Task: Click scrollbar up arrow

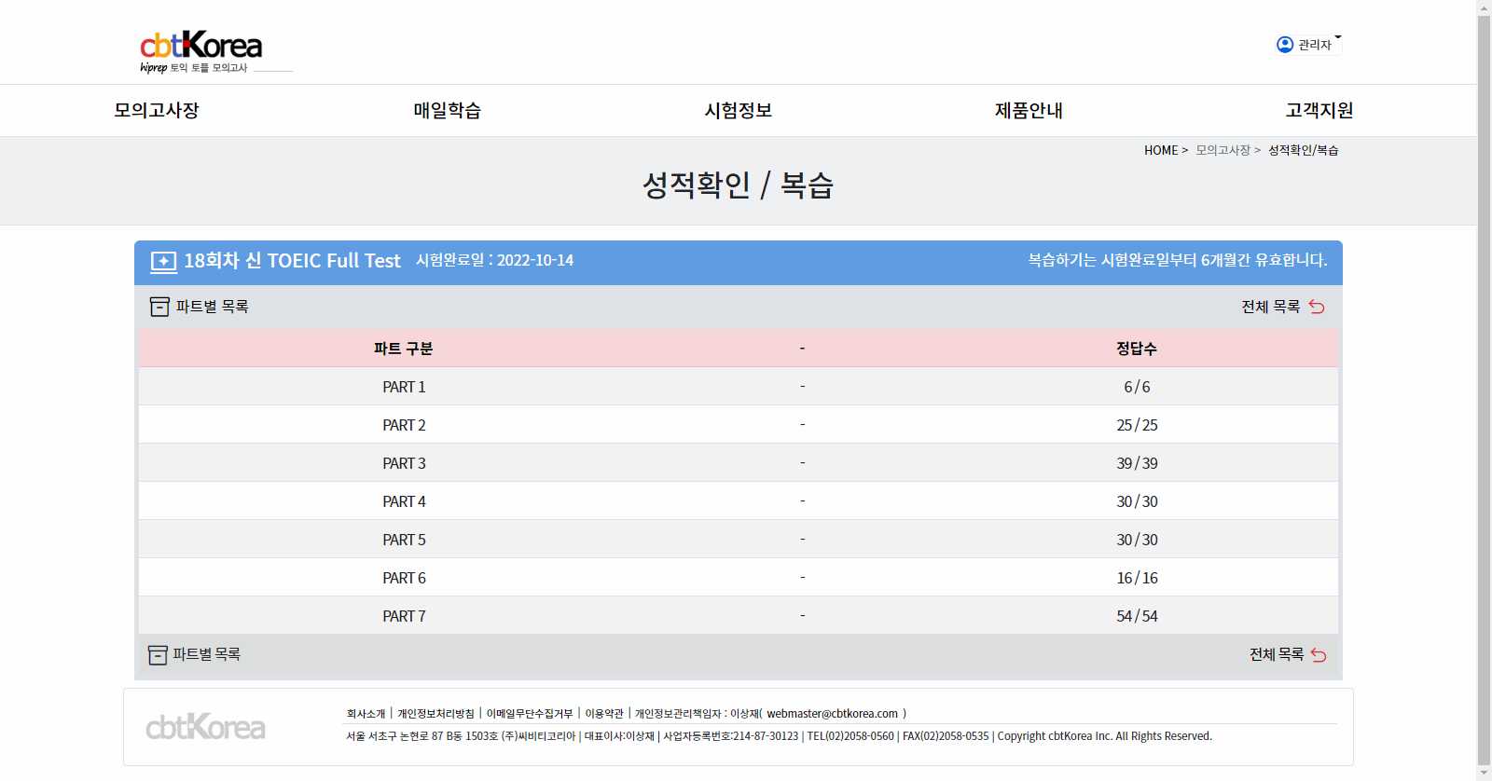Action: click(1485, 7)
